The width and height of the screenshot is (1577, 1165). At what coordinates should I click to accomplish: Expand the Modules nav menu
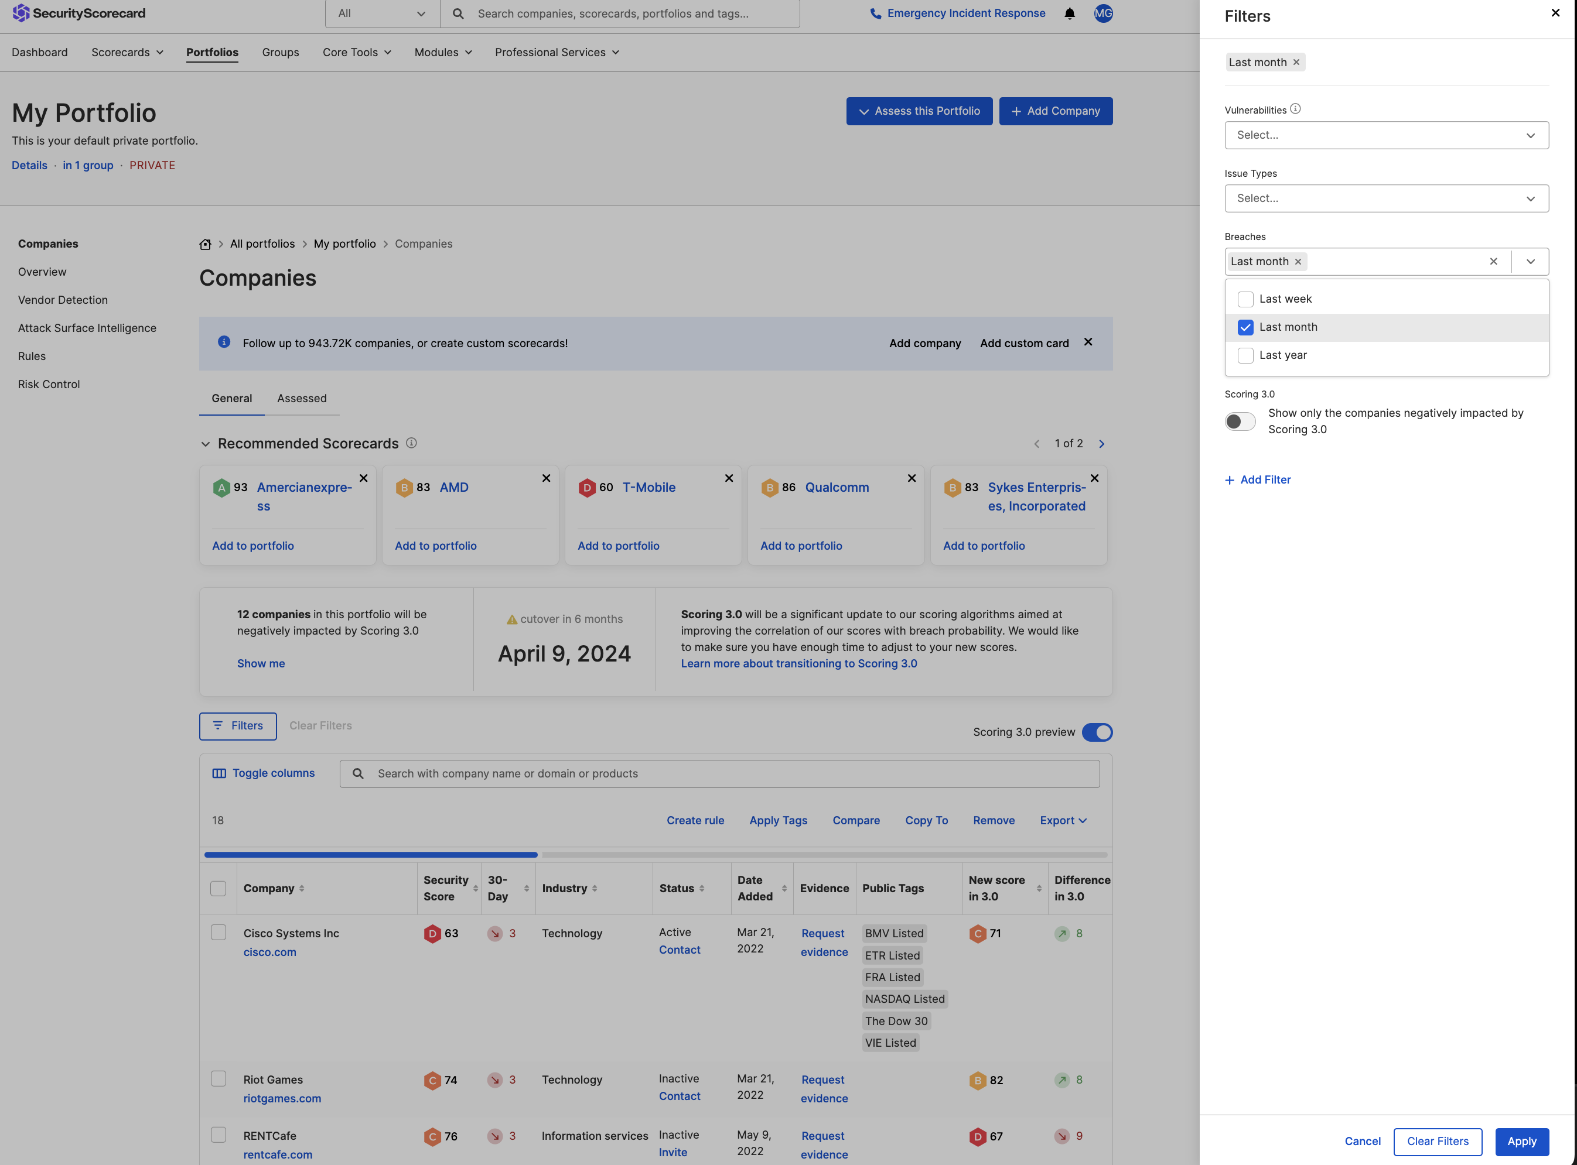[443, 52]
